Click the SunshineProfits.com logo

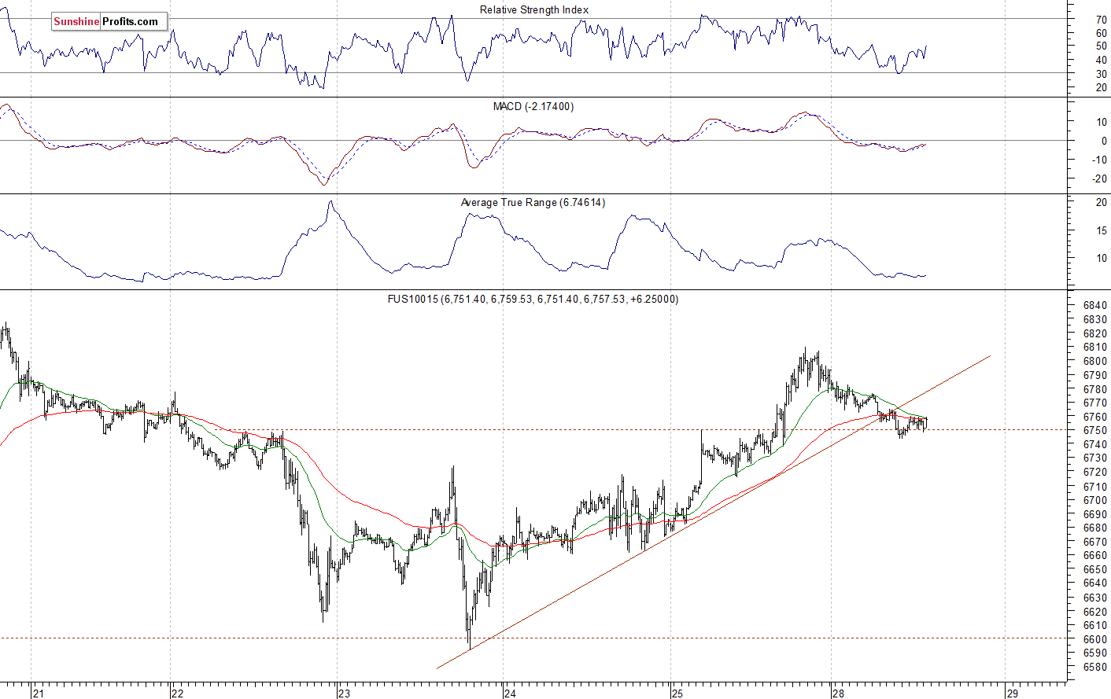click(x=109, y=21)
